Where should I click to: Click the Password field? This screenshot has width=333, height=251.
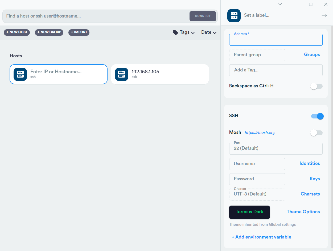(x=257, y=179)
